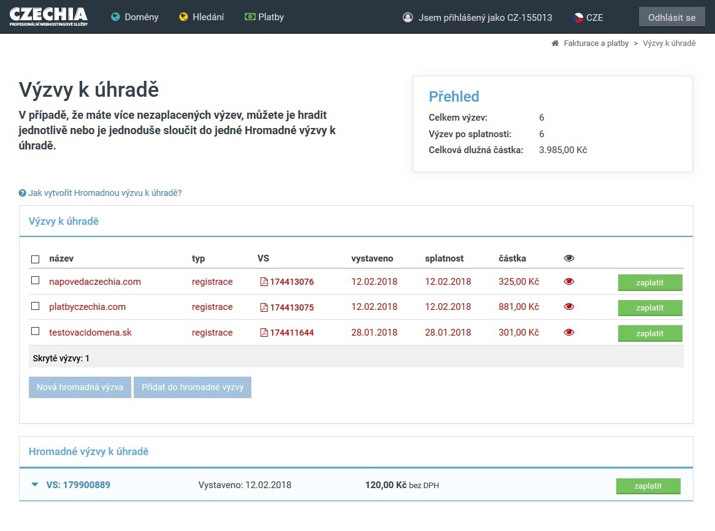This screenshot has width=715, height=531.
Task: Click the home icon in breadcrumb
Action: (x=555, y=43)
